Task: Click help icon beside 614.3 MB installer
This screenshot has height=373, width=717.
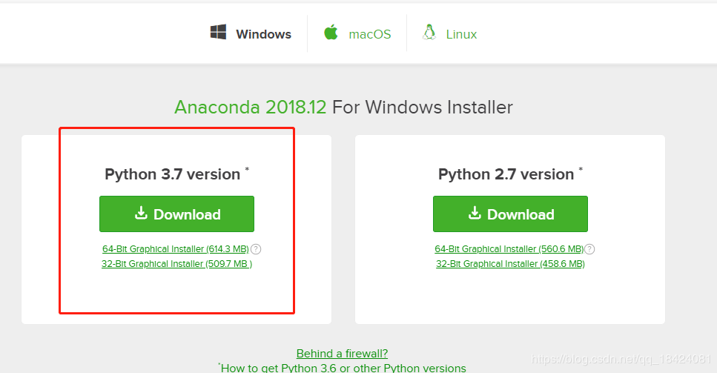Action: pos(256,249)
